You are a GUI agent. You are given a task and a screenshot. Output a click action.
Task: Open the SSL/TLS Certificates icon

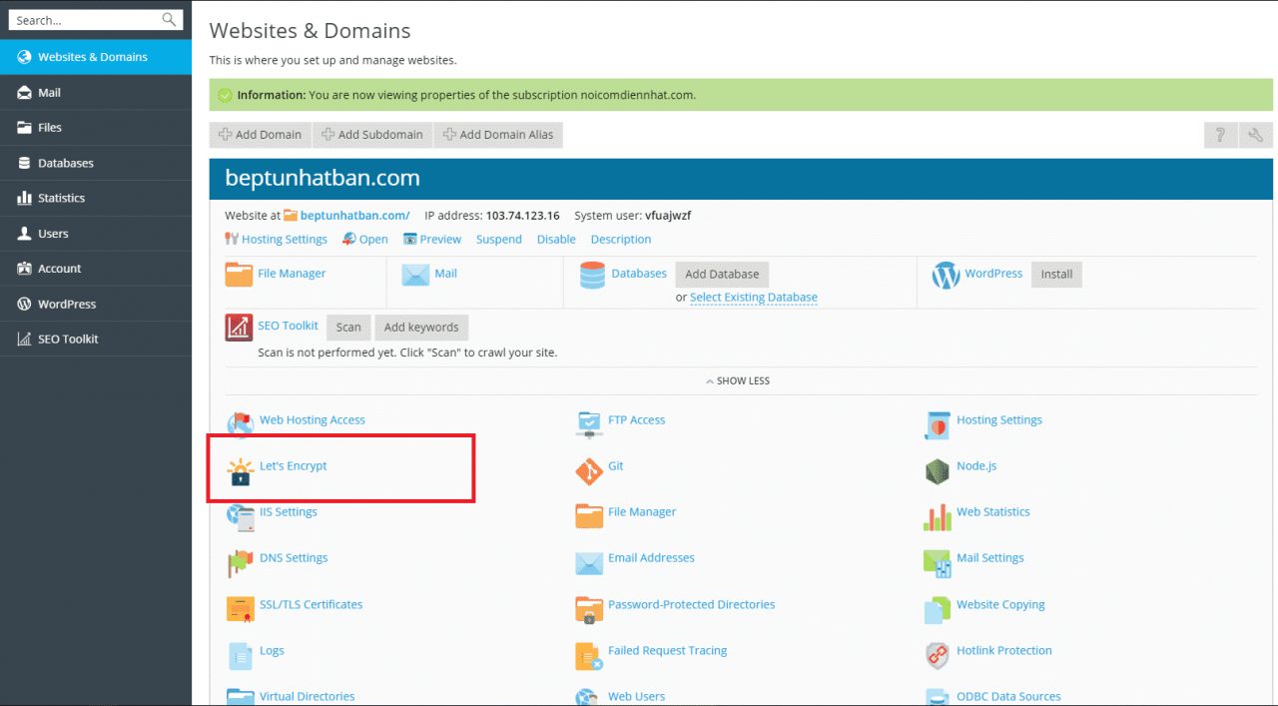pyautogui.click(x=240, y=609)
